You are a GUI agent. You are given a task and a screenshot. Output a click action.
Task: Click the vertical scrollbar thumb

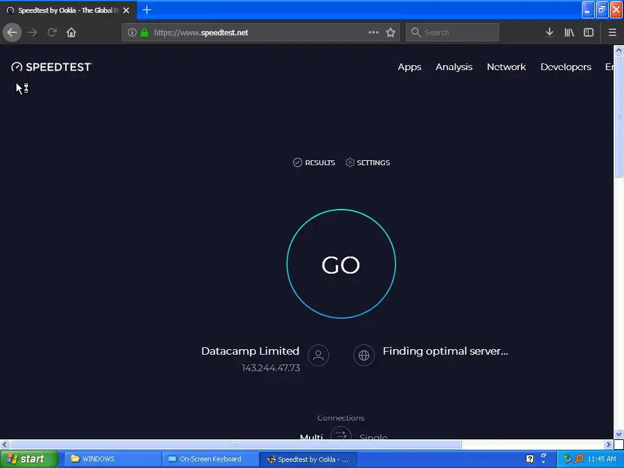[619, 115]
